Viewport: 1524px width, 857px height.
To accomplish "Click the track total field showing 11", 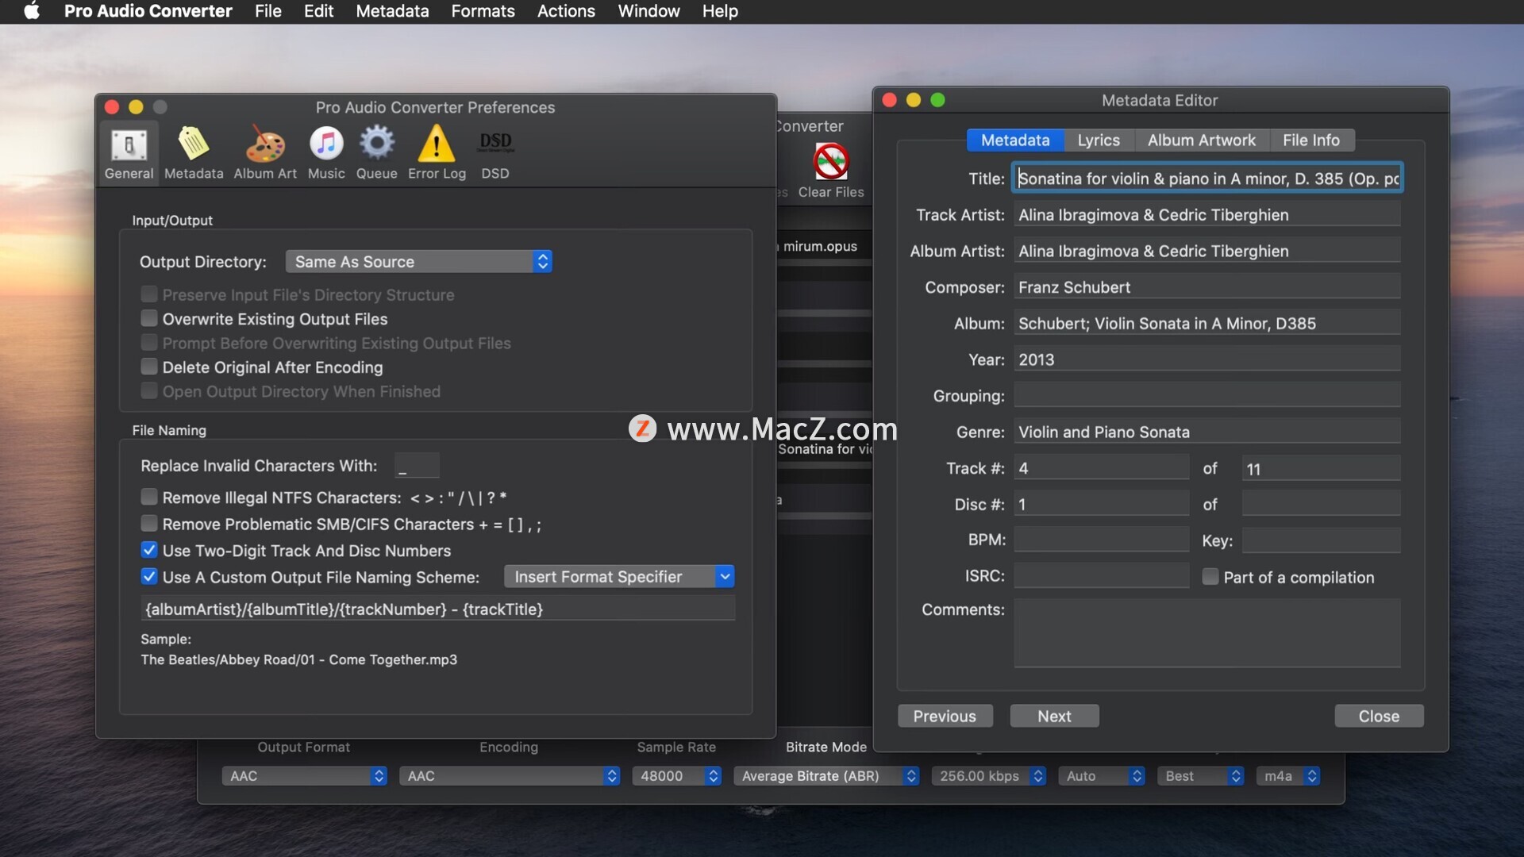I will point(1322,468).
